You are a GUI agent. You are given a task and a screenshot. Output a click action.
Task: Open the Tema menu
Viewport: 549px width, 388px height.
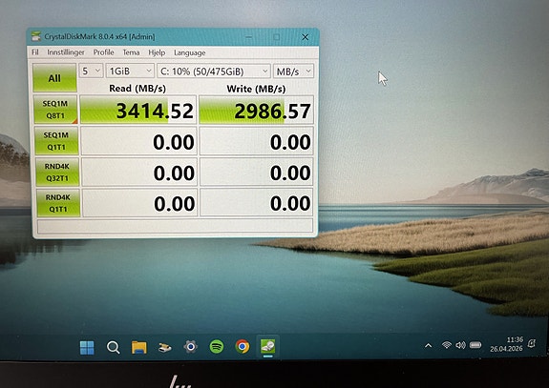coord(131,52)
